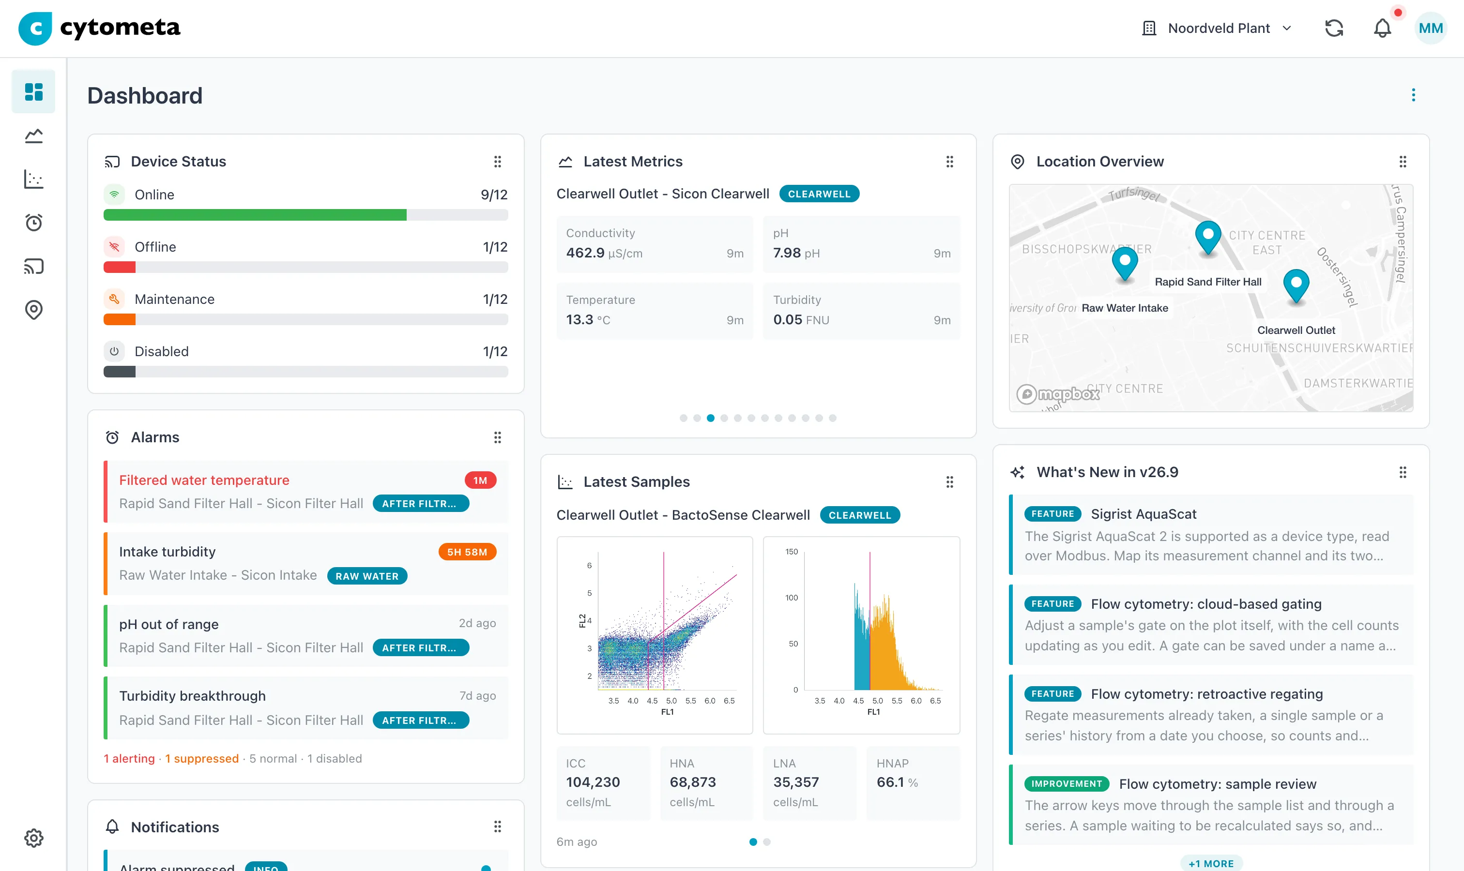Image resolution: width=1464 pixels, height=871 pixels.
Task: Expand the Noordveld Plant selector dropdown
Action: tap(1217, 28)
